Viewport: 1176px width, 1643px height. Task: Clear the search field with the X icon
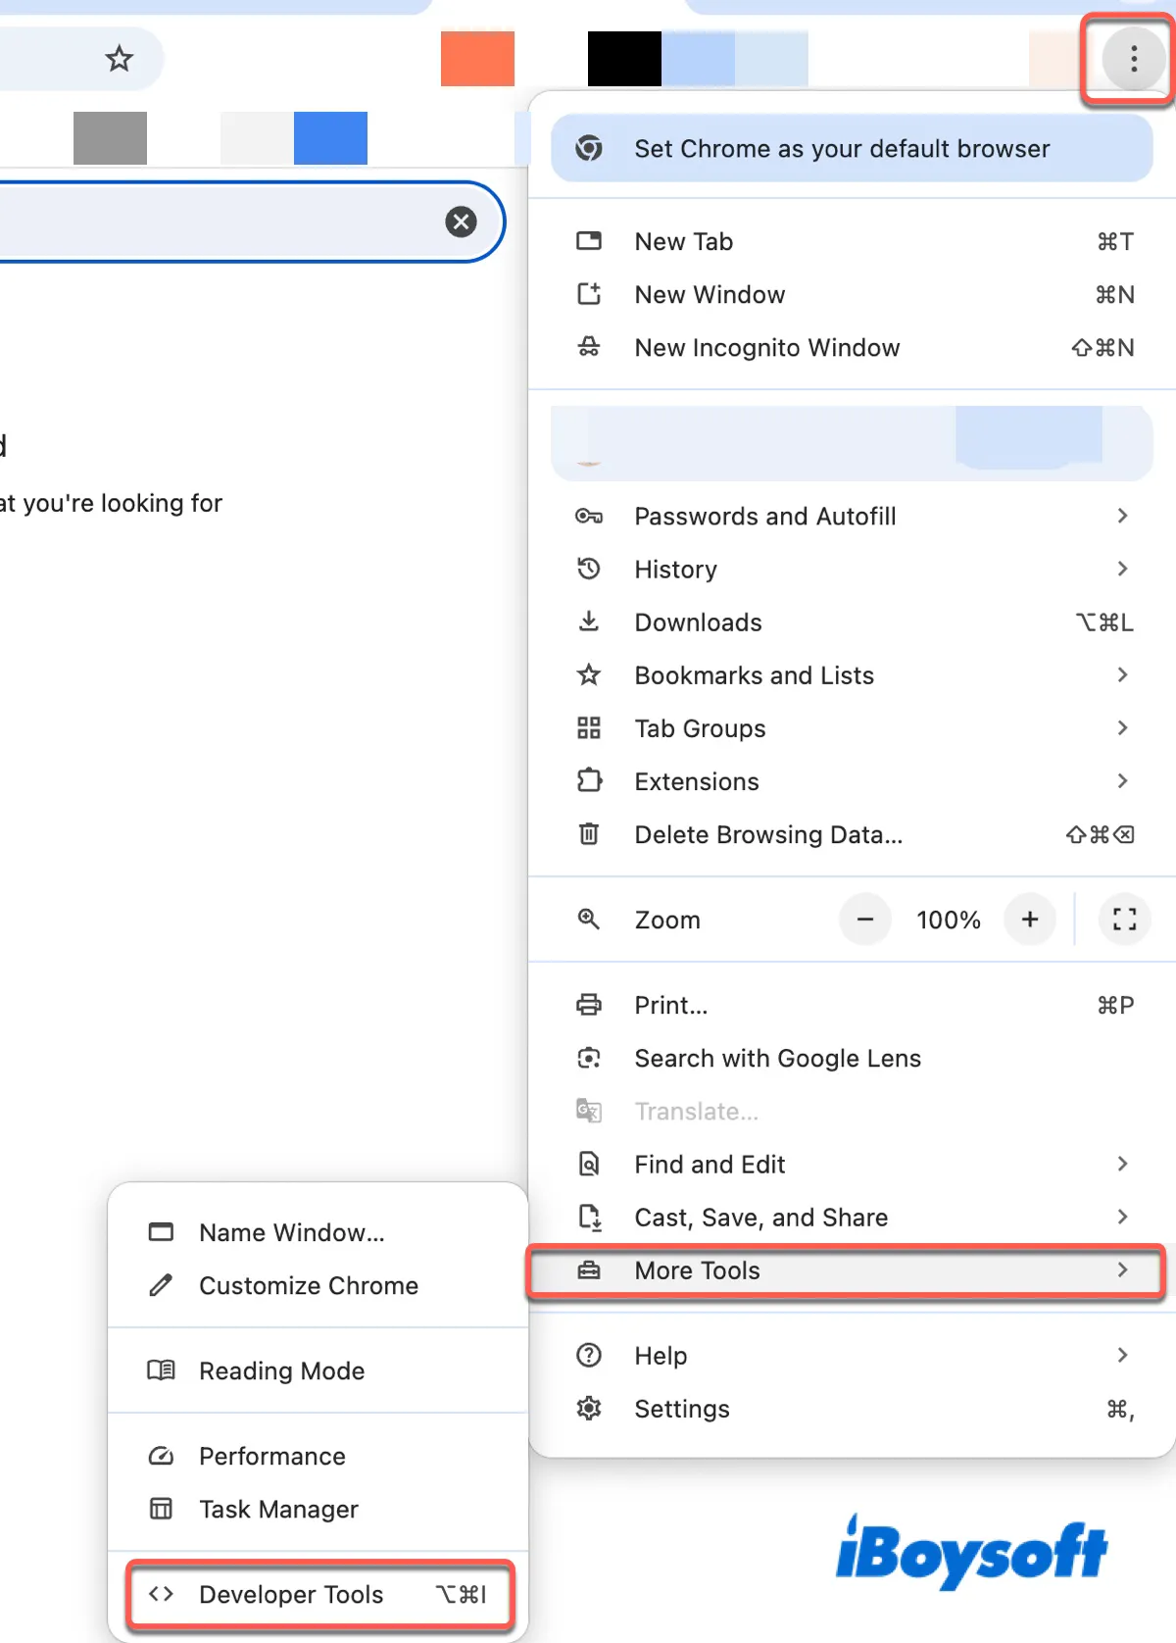pyautogui.click(x=461, y=222)
